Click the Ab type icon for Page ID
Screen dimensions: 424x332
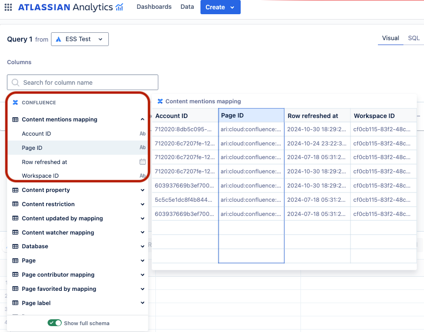point(143,147)
